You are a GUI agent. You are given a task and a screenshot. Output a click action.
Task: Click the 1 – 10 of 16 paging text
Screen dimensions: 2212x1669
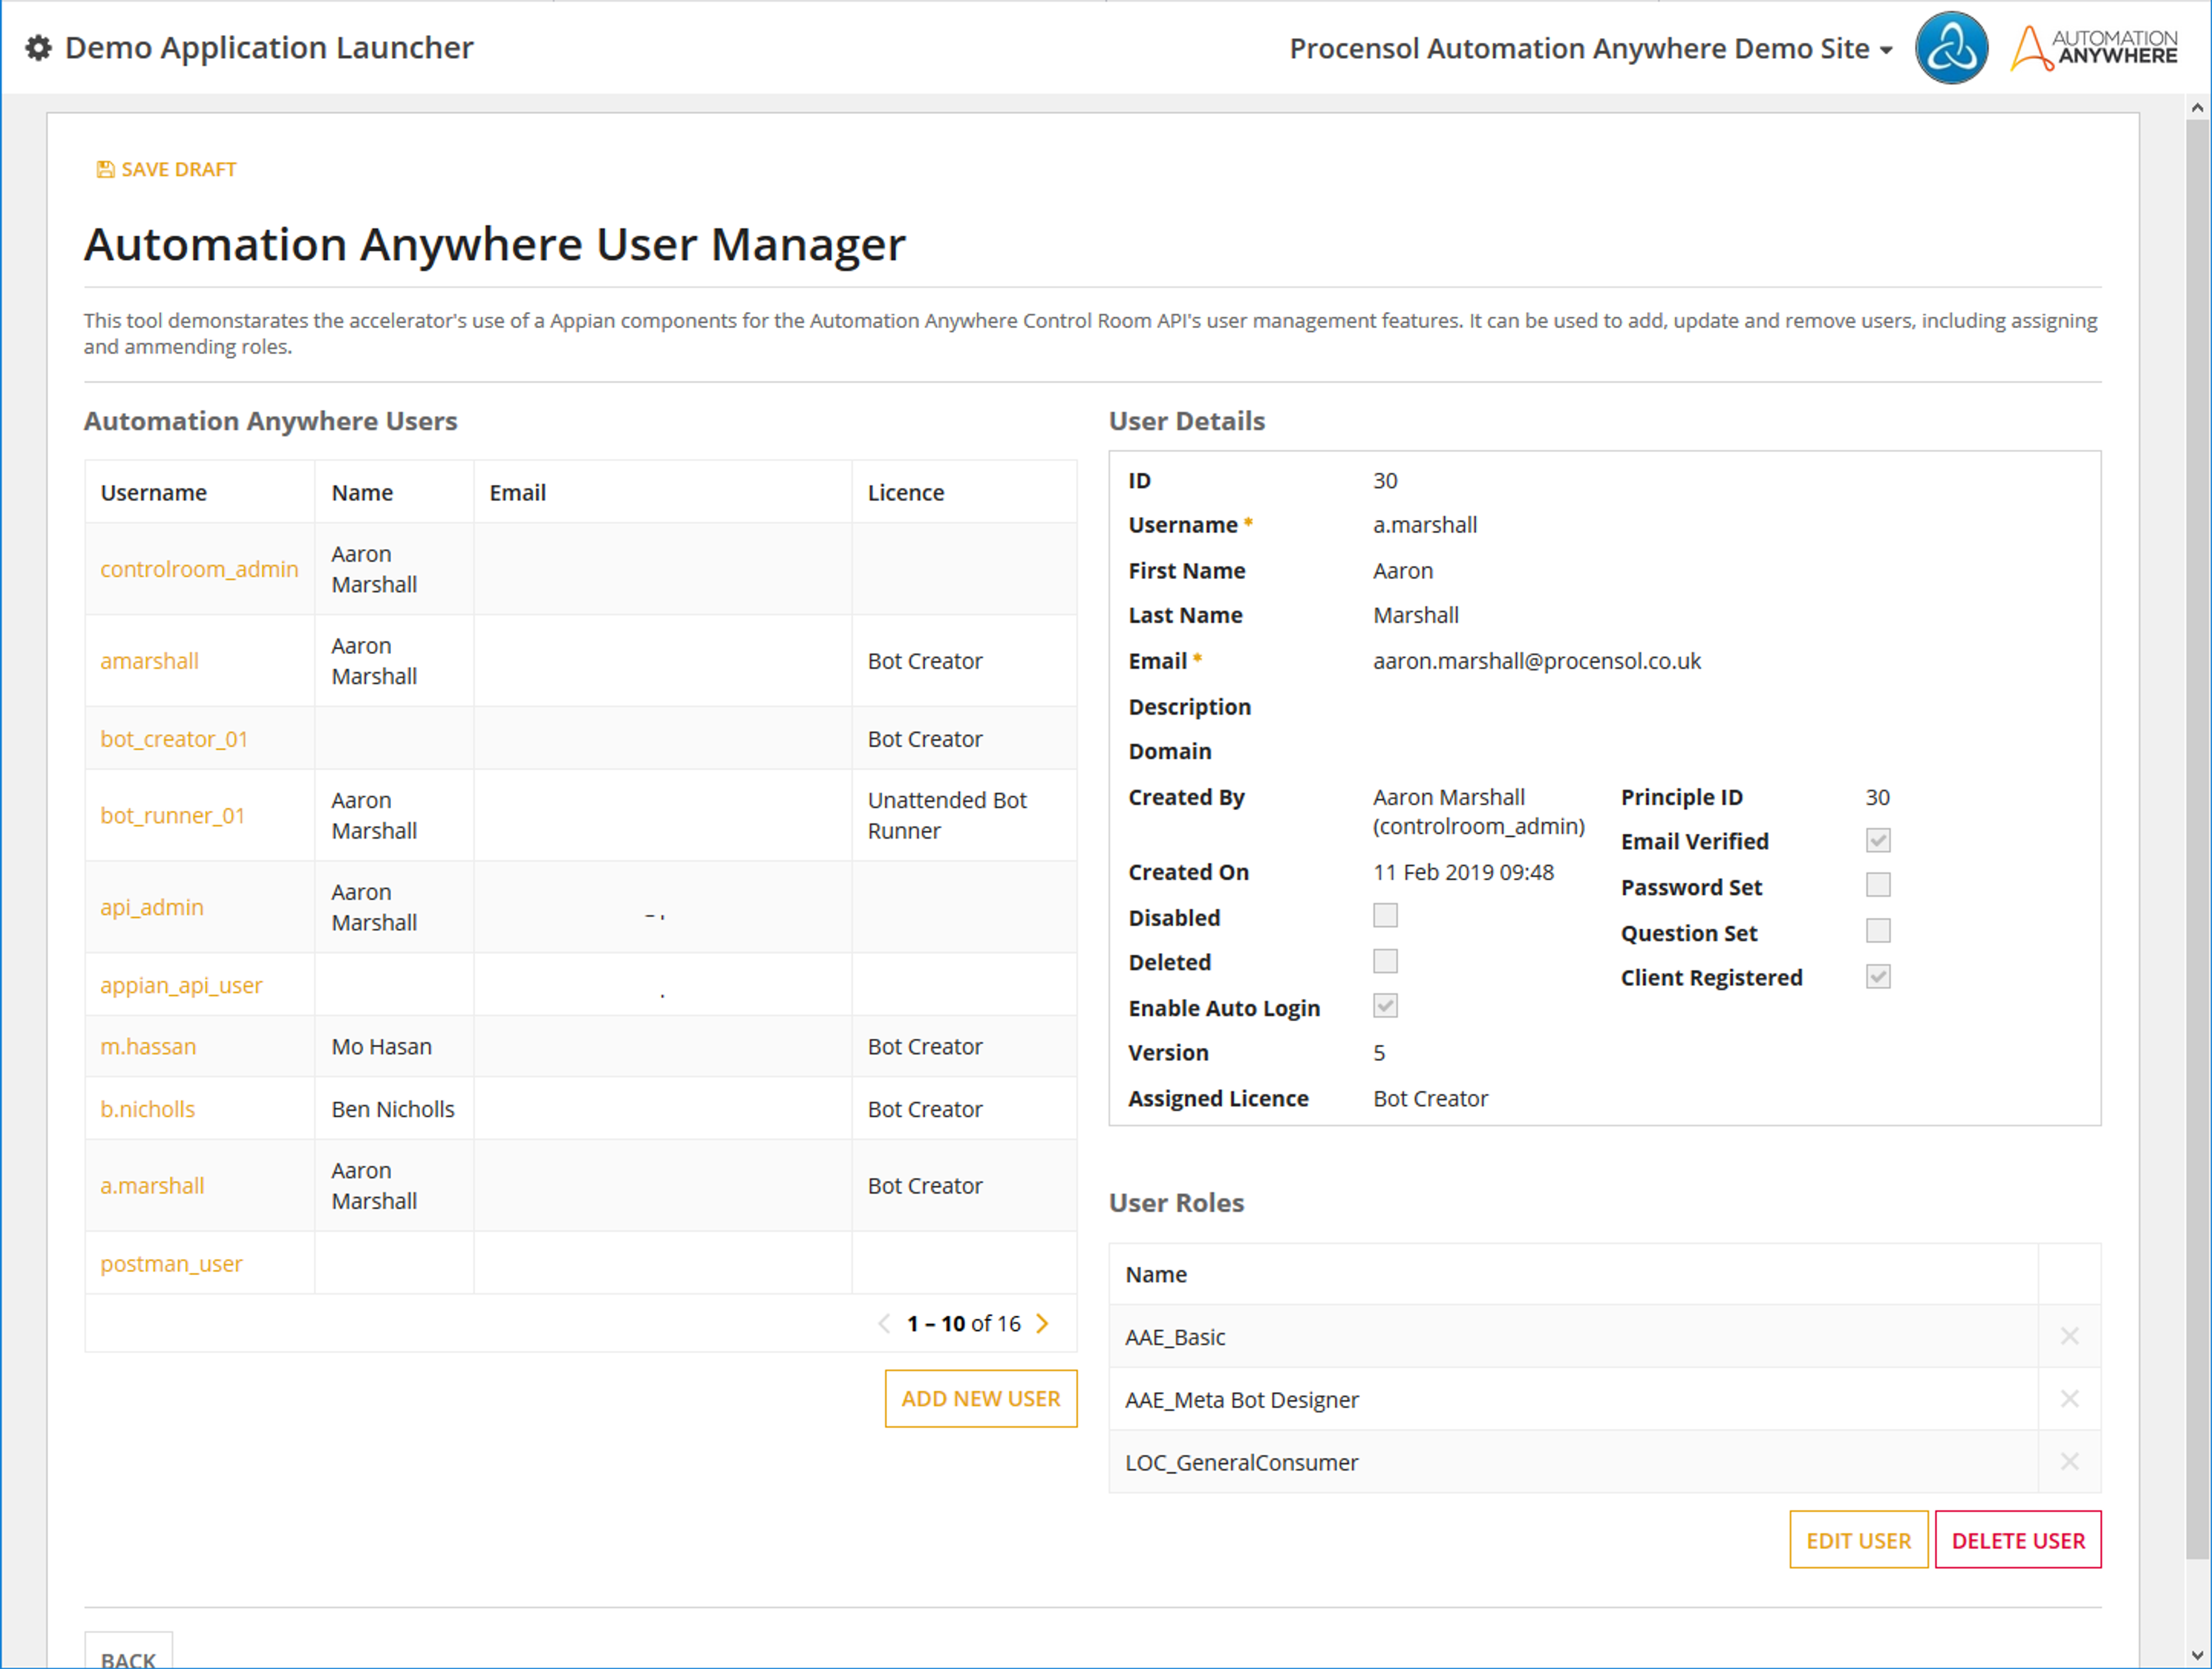pos(963,1324)
